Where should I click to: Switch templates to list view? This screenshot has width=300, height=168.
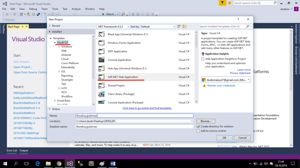click(x=185, y=27)
